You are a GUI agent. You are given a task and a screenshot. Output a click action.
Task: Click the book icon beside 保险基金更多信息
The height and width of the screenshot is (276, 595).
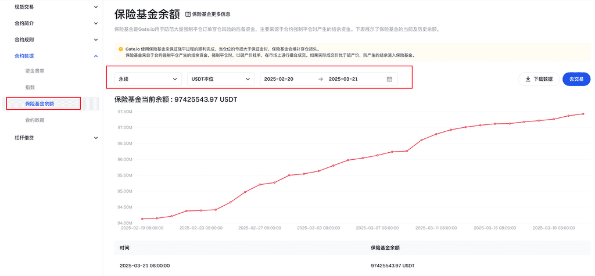(188, 14)
